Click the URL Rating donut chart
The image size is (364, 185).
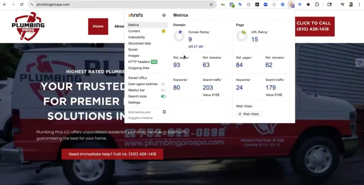pyautogui.click(x=242, y=36)
